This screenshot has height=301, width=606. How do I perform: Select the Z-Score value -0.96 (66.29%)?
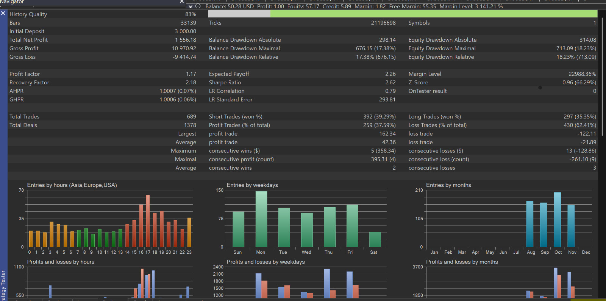pos(578,82)
